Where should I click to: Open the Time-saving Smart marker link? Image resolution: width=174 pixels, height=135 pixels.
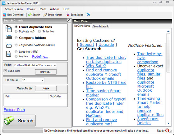[x=103, y=93]
